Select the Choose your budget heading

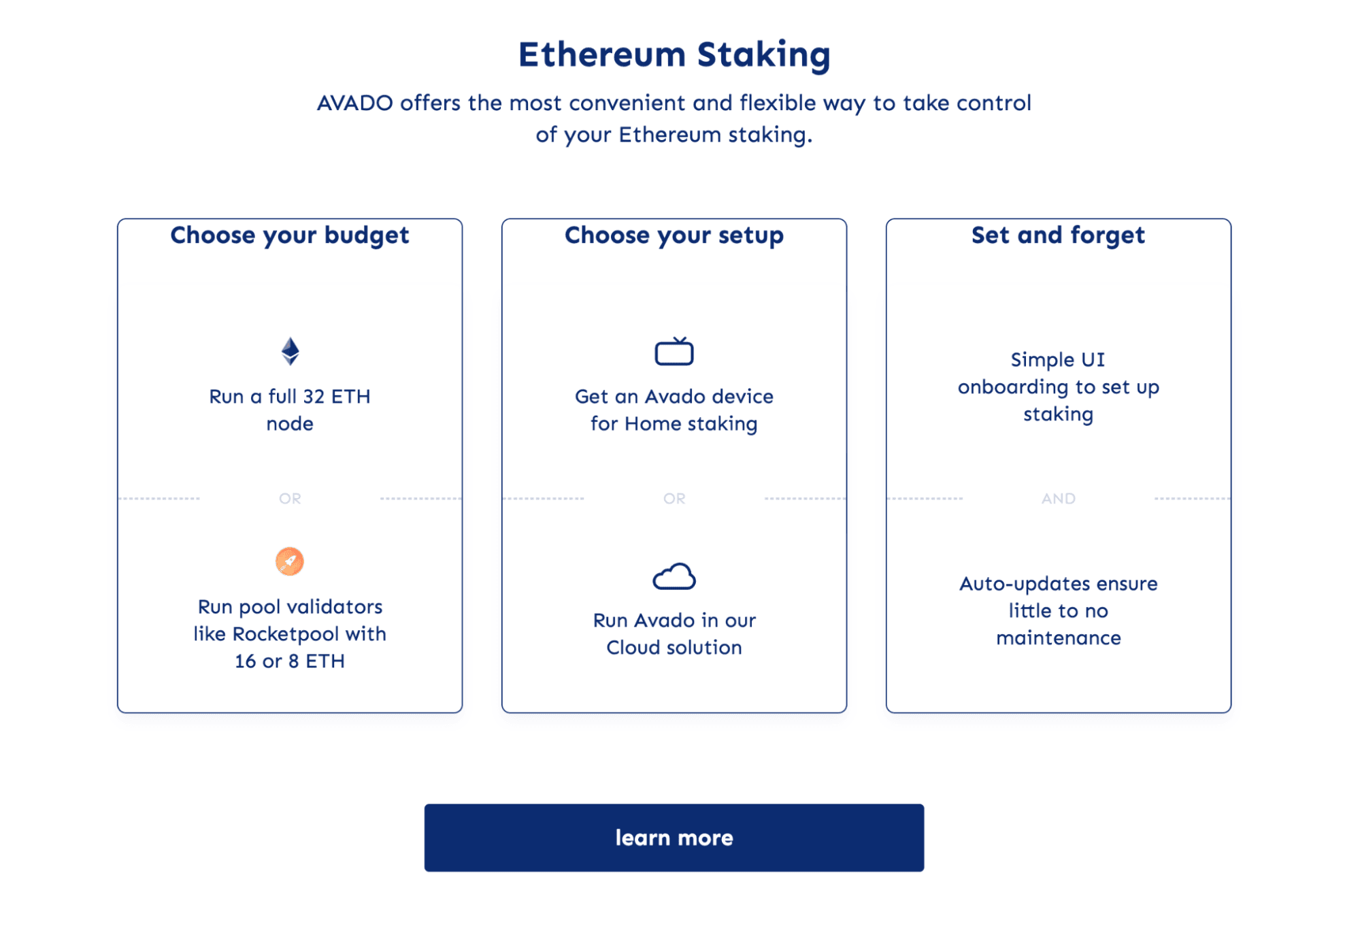[x=290, y=235]
